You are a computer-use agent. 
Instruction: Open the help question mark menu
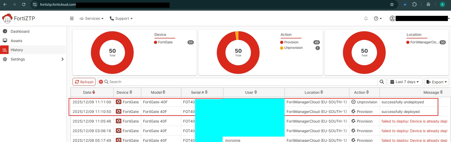[x=378, y=18]
